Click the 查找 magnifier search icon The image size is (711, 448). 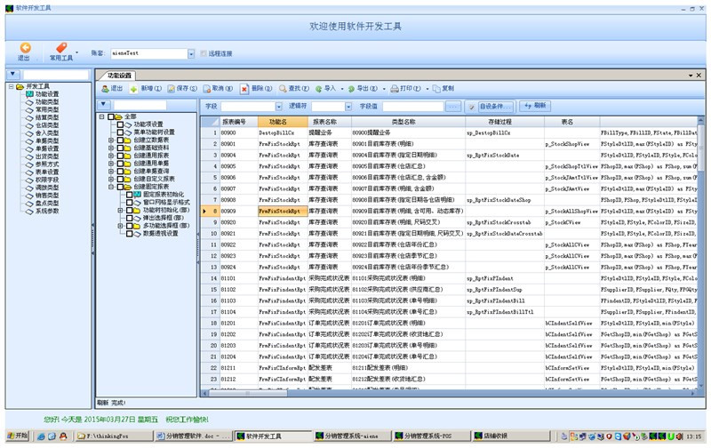click(282, 89)
